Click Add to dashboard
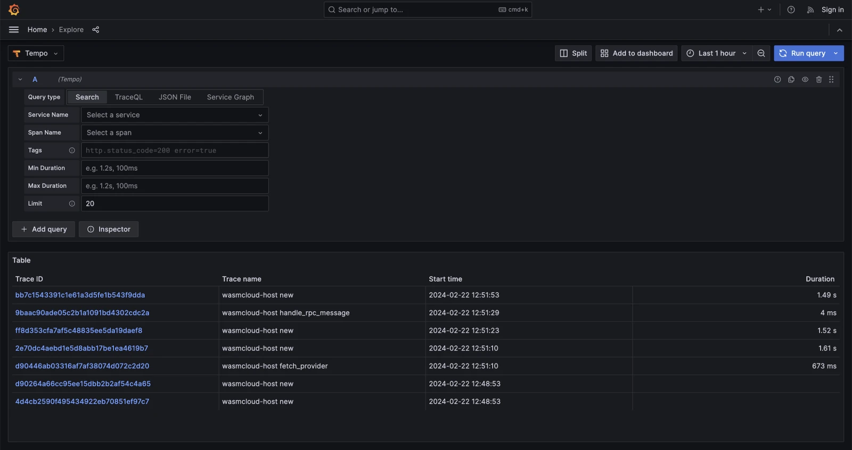Viewport: 852px width, 450px height. point(636,53)
